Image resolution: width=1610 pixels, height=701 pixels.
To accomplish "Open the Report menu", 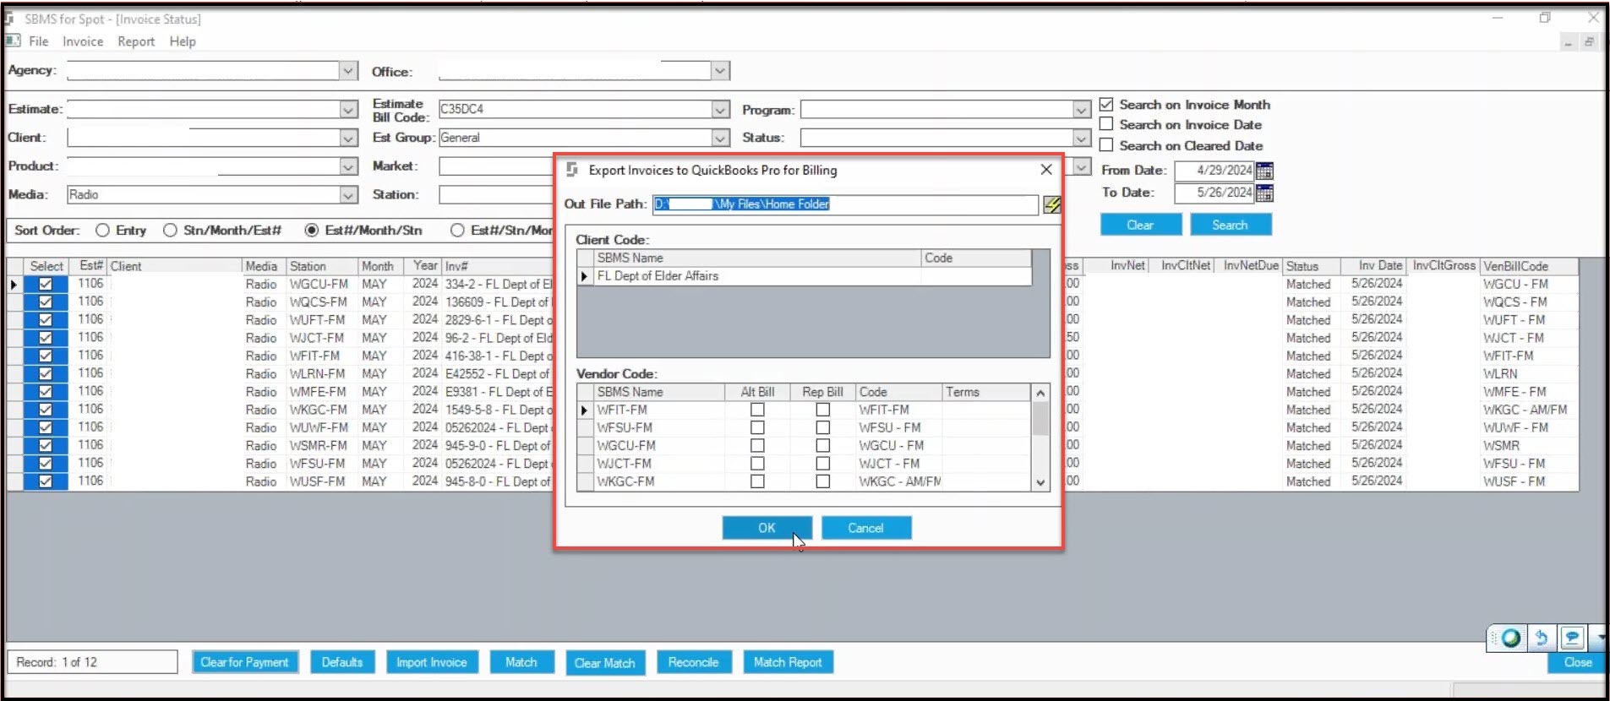I will [136, 41].
